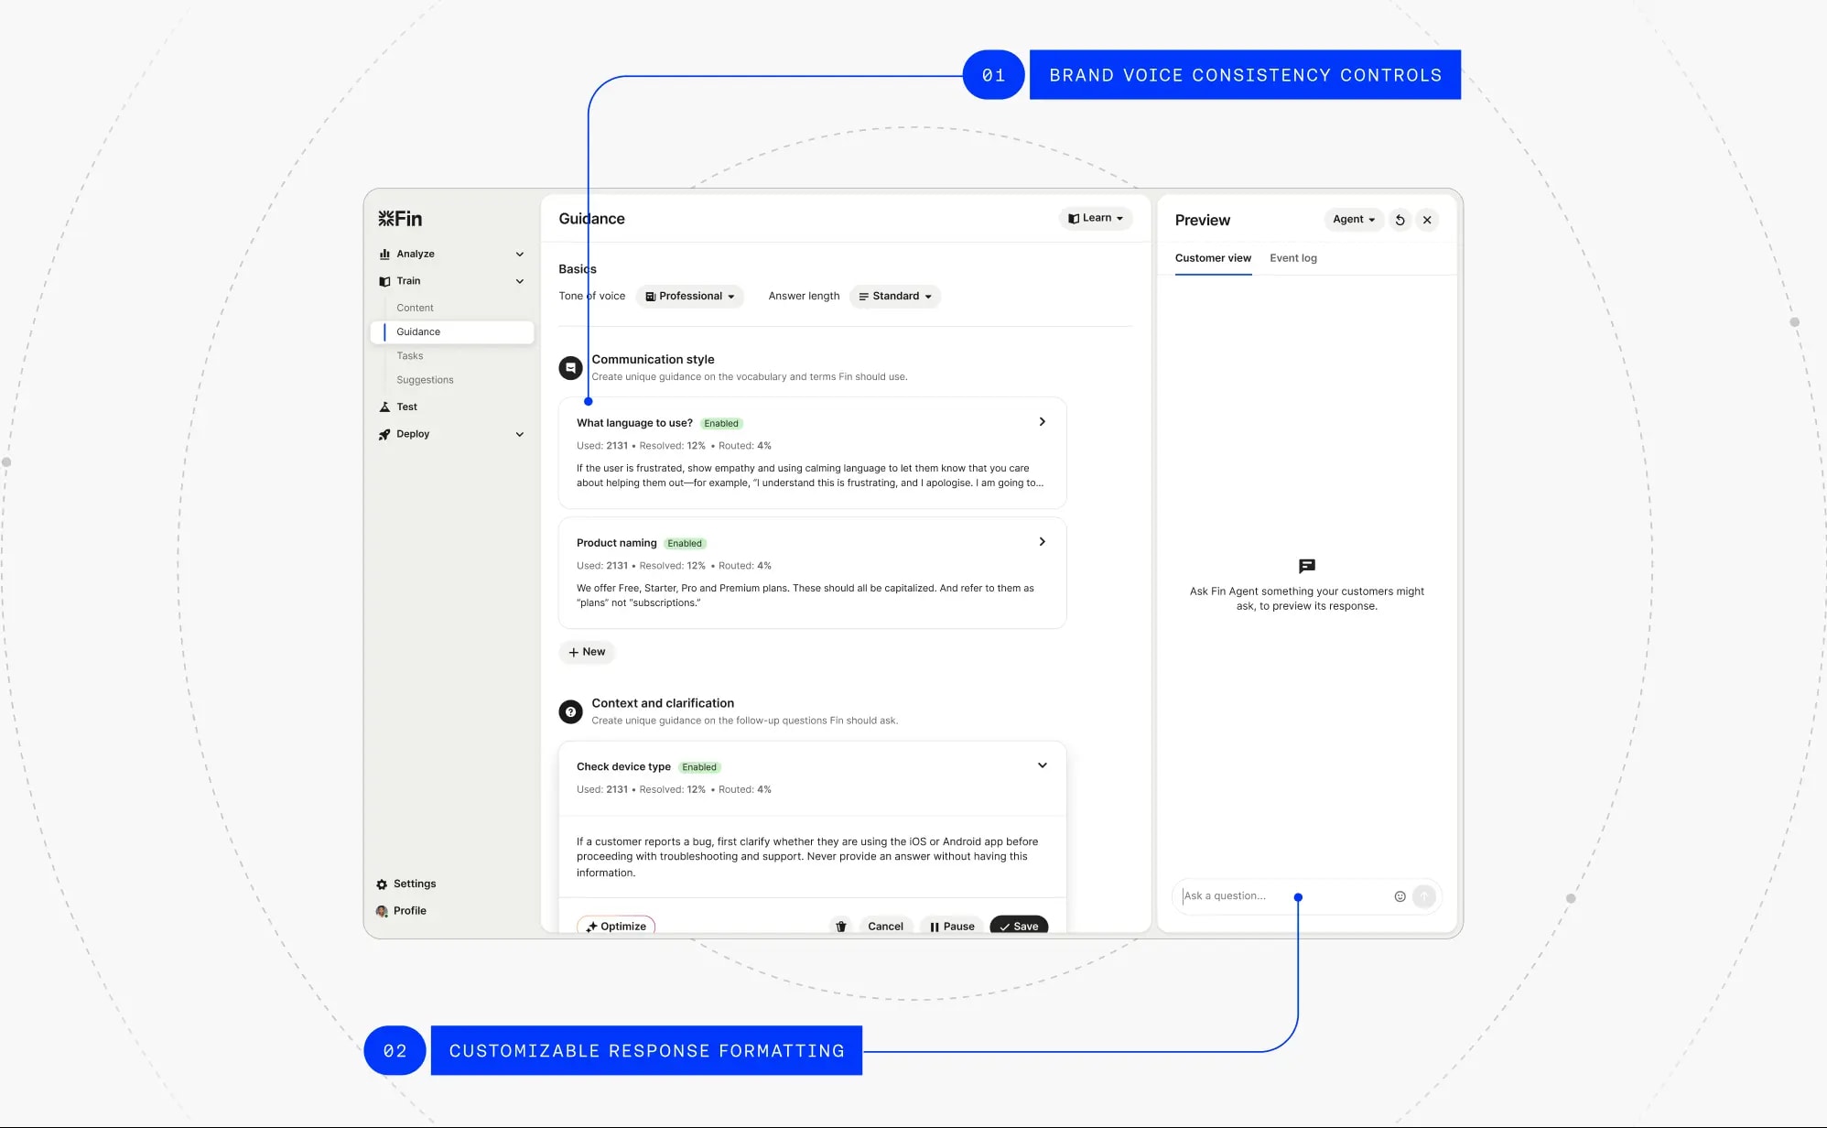Image resolution: width=1827 pixels, height=1128 pixels.
Task: Expand the 'What language to use?' card
Action: [x=1042, y=422]
